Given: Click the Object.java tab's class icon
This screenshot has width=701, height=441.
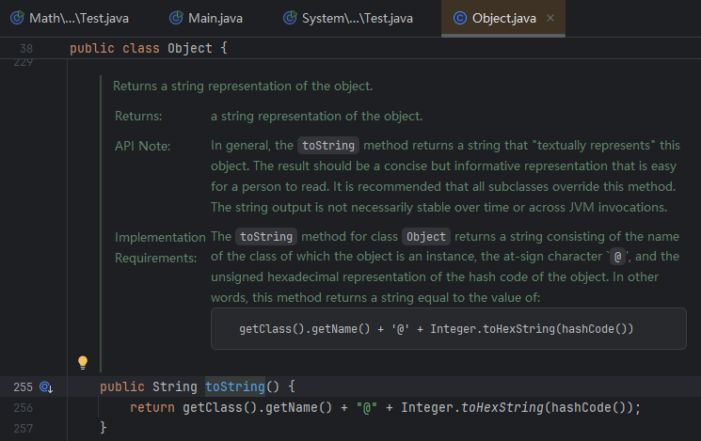Looking at the screenshot, I should point(458,18).
